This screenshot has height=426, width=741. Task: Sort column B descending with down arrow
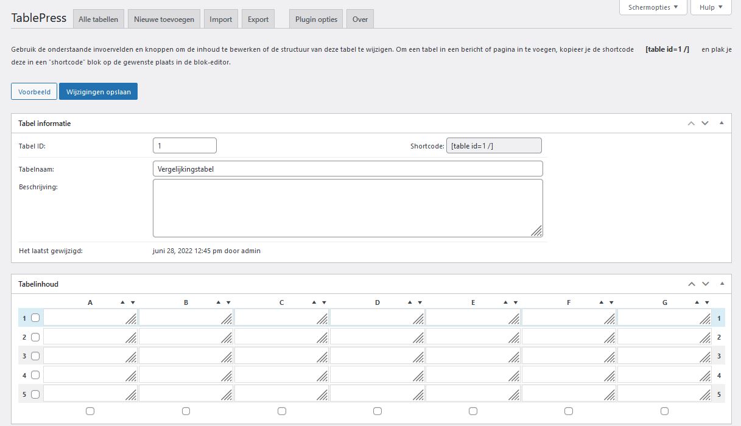pyautogui.click(x=228, y=302)
